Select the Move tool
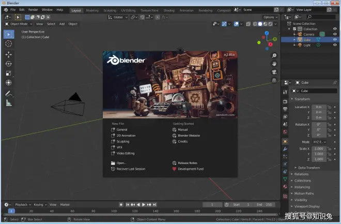This screenshot has height=224, width=341. (x=9, y=54)
